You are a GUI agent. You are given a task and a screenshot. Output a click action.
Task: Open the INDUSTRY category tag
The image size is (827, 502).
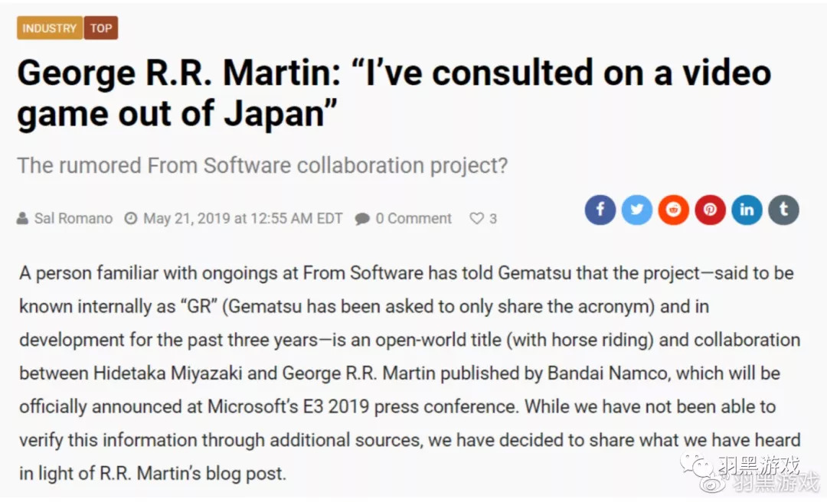[50, 28]
